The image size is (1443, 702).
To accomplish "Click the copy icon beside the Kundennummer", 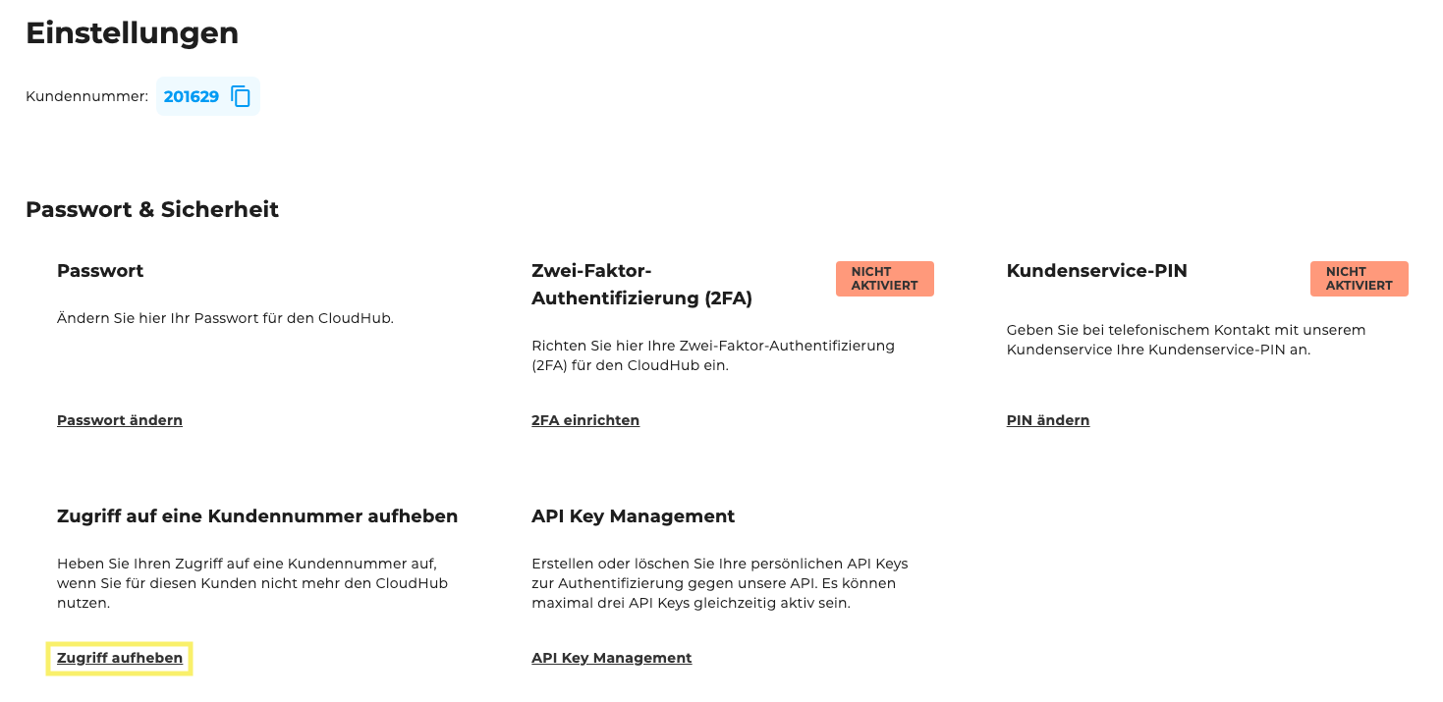I will point(239,95).
